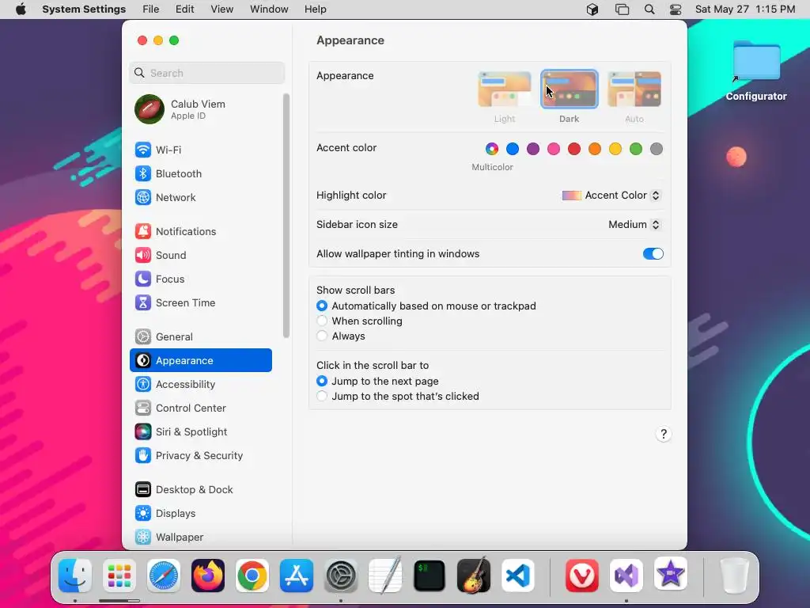Image resolution: width=810 pixels, height=608 pixels.
Task: Open iMovie star icon in Dock
Action: point(671,575)
